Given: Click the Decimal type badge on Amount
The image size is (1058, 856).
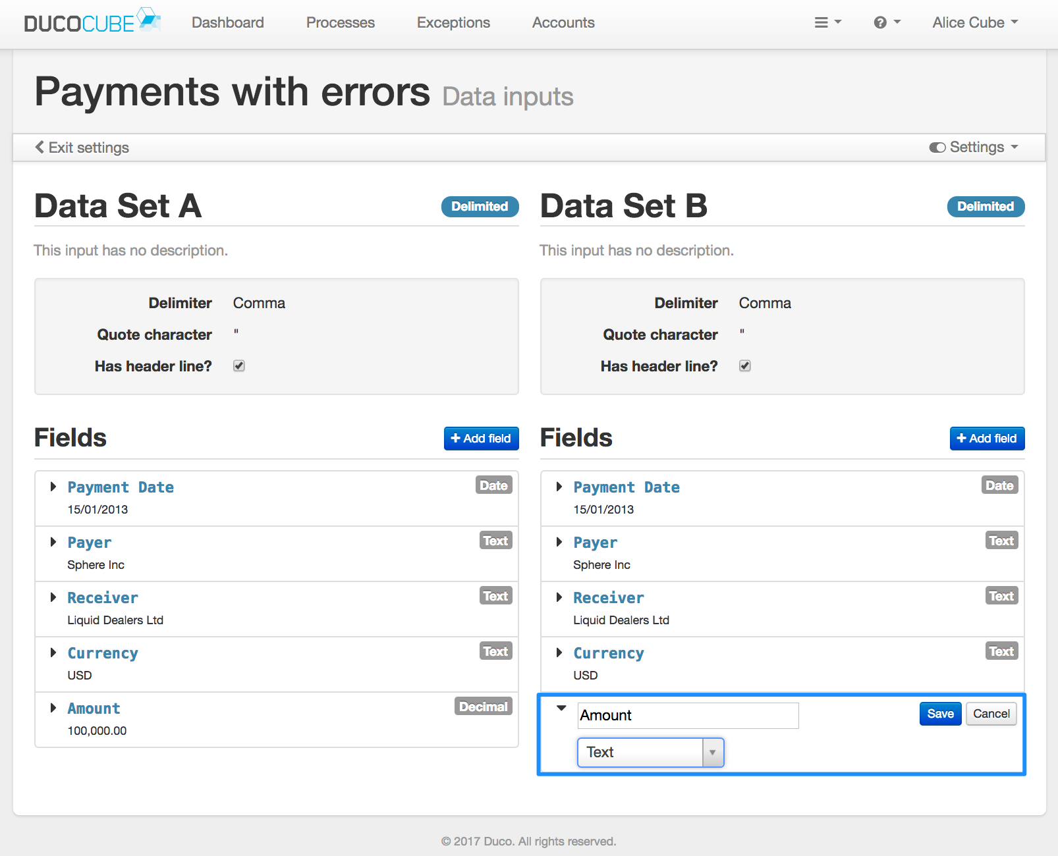Looking at the screenshot, I should point(483,707).
